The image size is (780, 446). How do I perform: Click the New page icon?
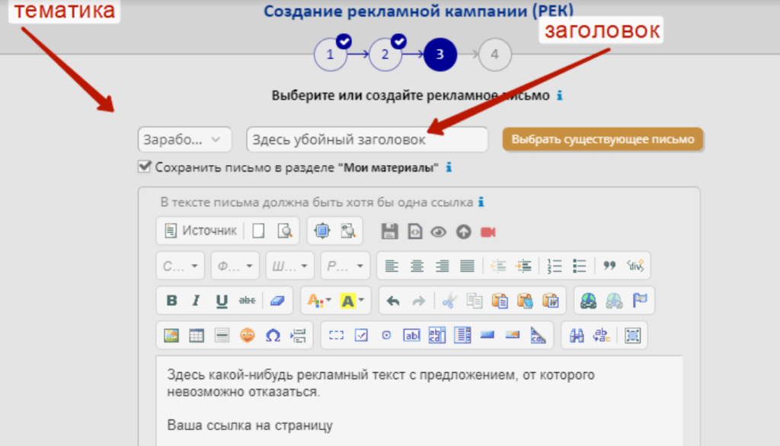click(x=258, y=231)
